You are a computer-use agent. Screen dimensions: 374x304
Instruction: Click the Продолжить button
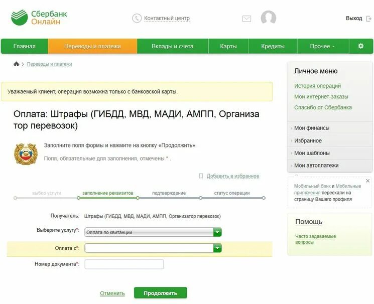click(161, 293)
